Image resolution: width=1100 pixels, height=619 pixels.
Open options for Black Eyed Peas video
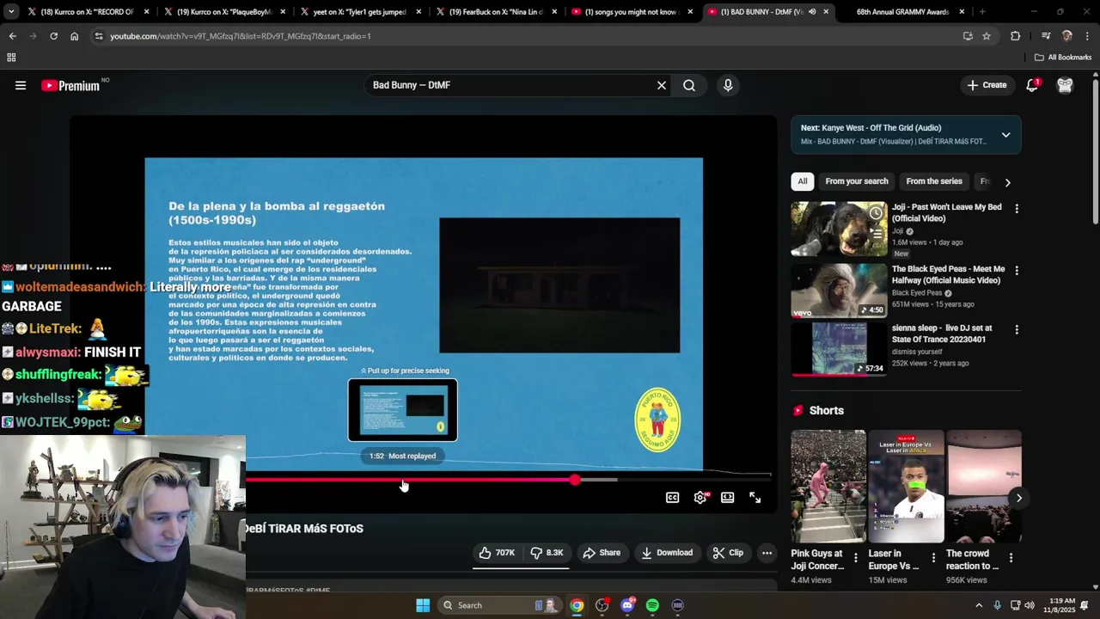pos(1017,270)
